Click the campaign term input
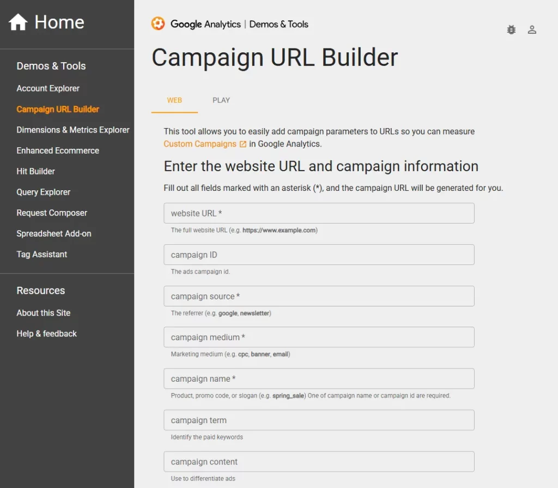Screen dimensions: 558x488 [319, 420]
